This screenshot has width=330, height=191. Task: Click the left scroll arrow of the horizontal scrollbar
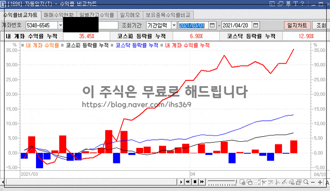3,182
